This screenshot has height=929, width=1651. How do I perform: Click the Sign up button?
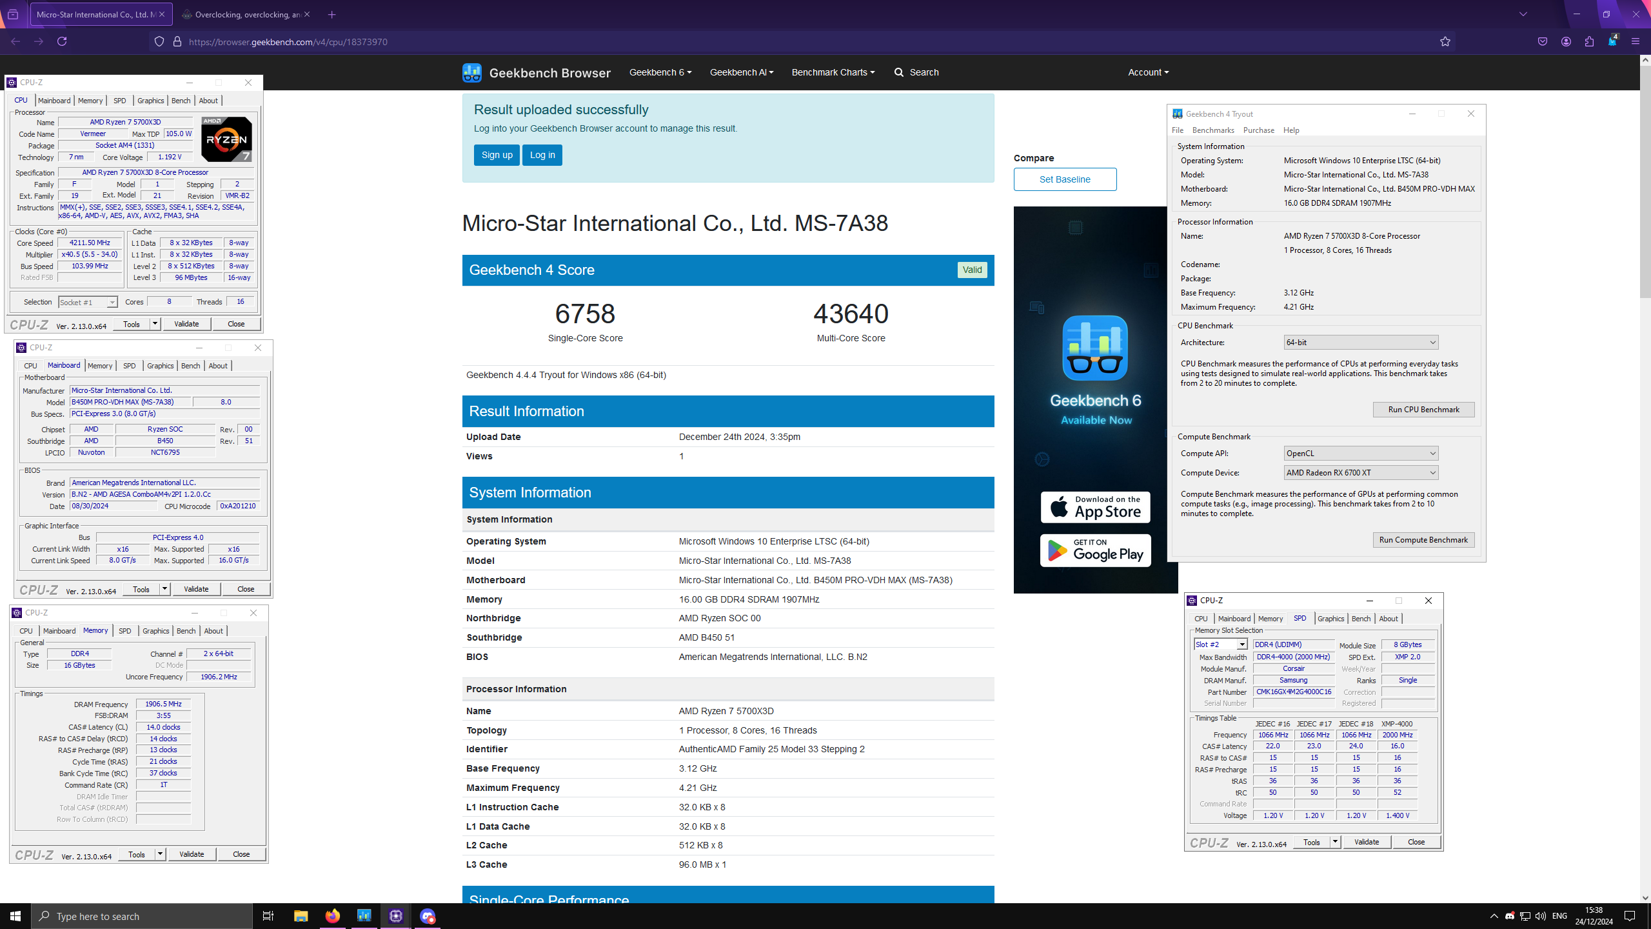[497, 155]
